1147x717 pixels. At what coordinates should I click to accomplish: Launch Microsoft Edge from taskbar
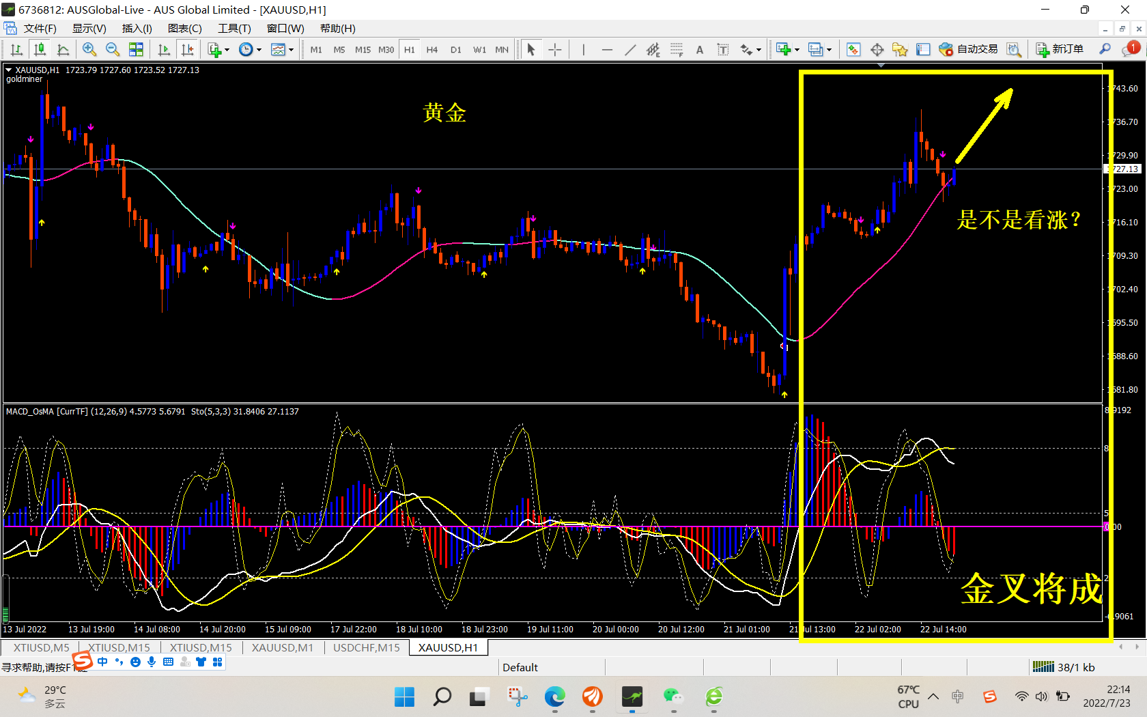[554, 697]
